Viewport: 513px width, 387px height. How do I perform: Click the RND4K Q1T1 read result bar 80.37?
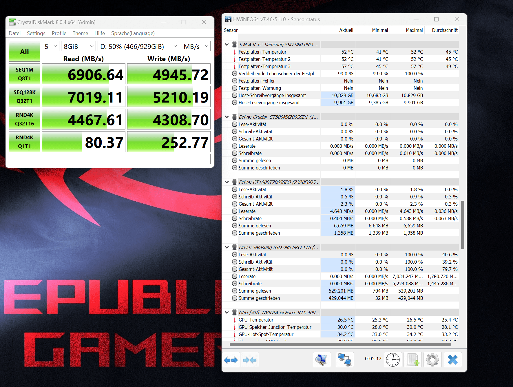pyautogui.click(x=84, y=142)
